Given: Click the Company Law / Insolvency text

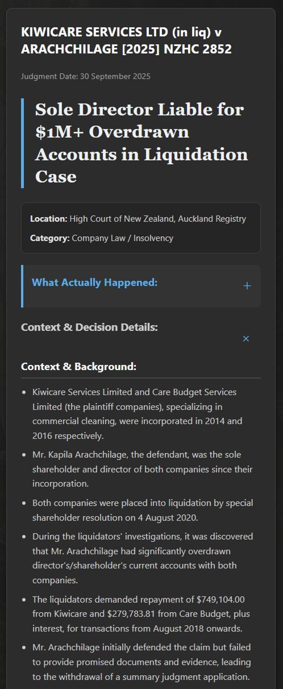Looking at the screenshot, I should click(122, 238).
